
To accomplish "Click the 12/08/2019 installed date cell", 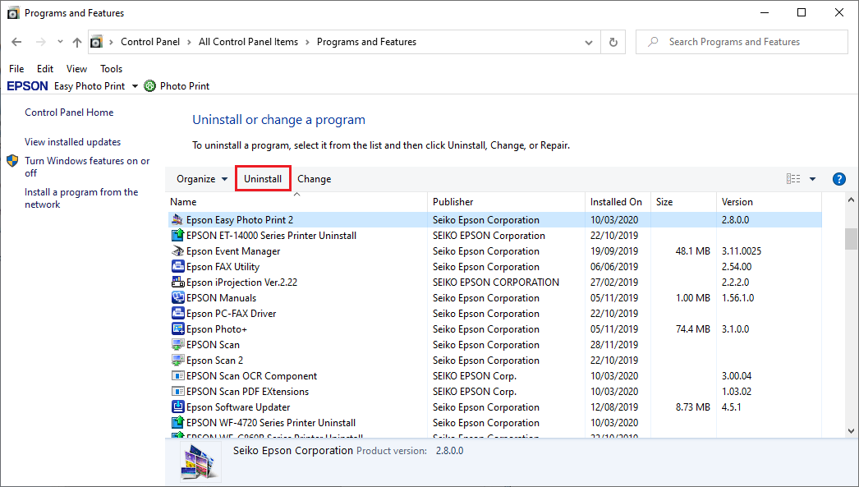I will tap(614, 407).
